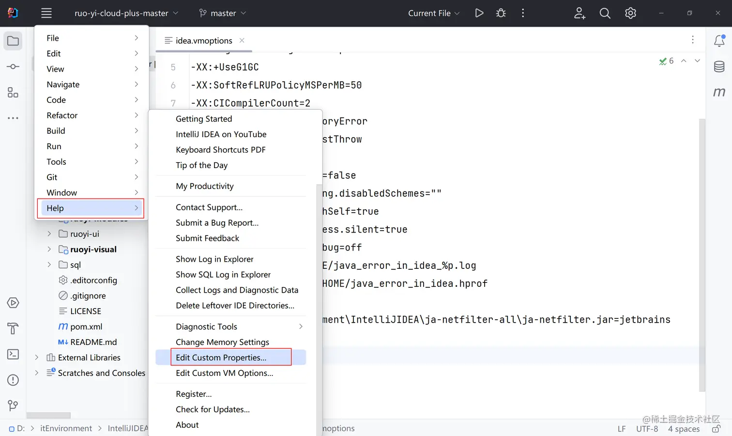The width and height of the screenshot is (732, 436).
Task: Click the Run play button
Action: [x=479, y=13]
